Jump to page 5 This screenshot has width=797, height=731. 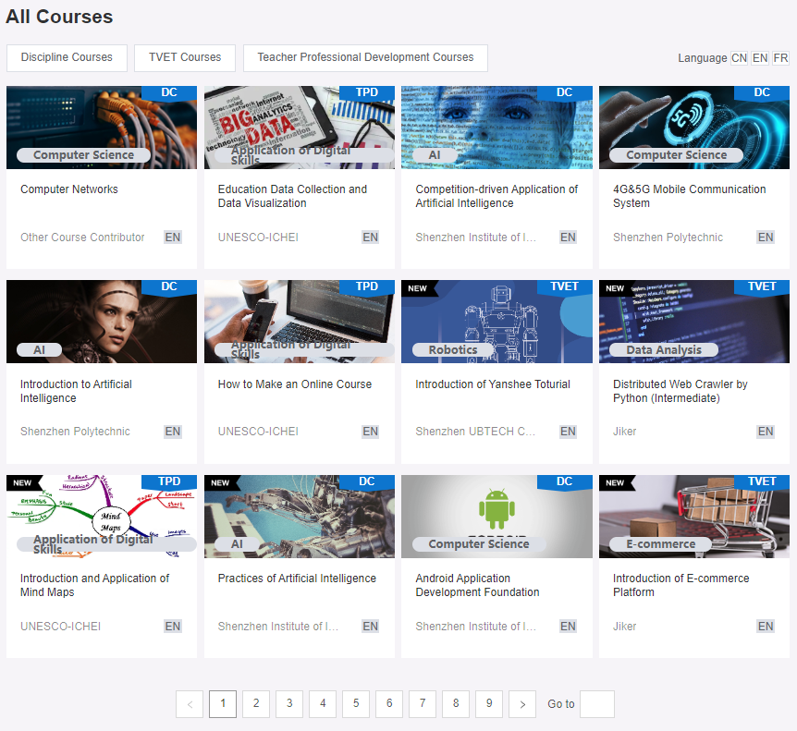click(x=356, y=704)
